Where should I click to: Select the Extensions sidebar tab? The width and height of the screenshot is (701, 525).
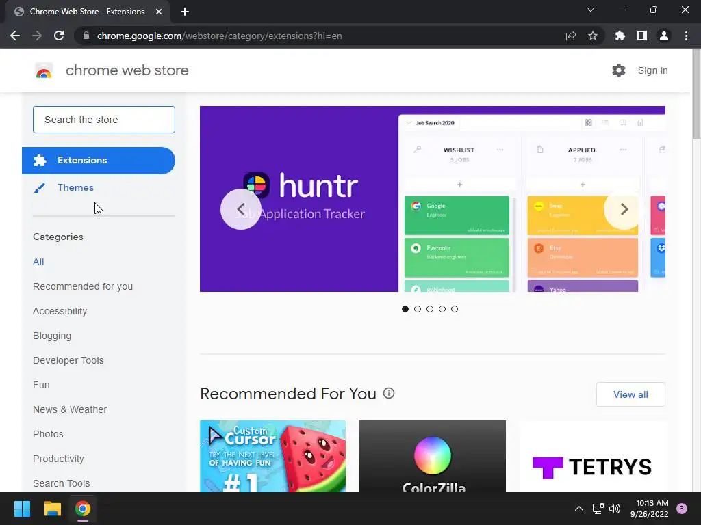point(99,160)
